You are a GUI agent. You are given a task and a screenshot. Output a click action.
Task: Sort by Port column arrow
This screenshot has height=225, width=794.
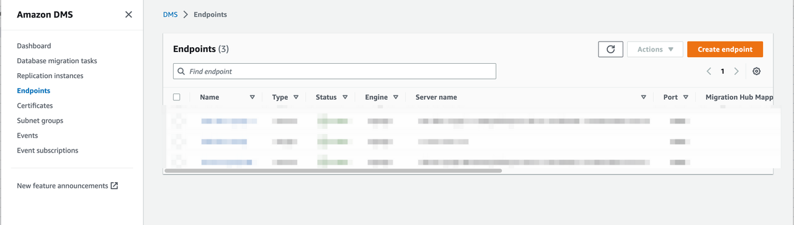[685, 97]
